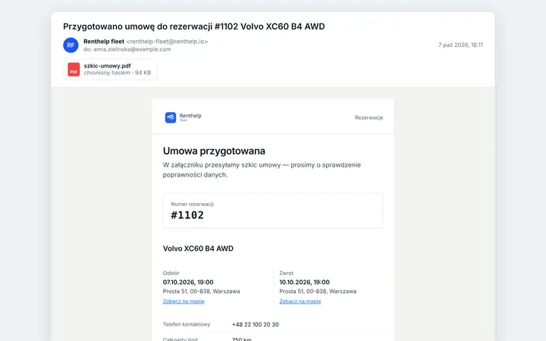546x341 pixels.
Task: Click the RF sender avatar
Action: point(71,45)
